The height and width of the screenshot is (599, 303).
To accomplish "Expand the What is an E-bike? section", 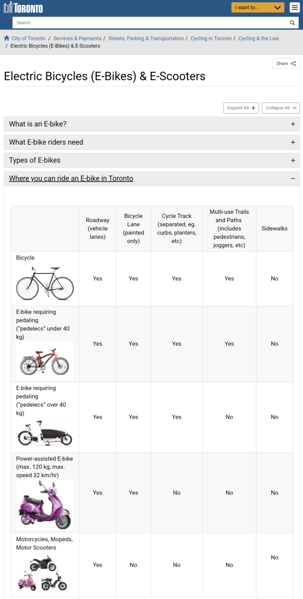I will (152, 124).
